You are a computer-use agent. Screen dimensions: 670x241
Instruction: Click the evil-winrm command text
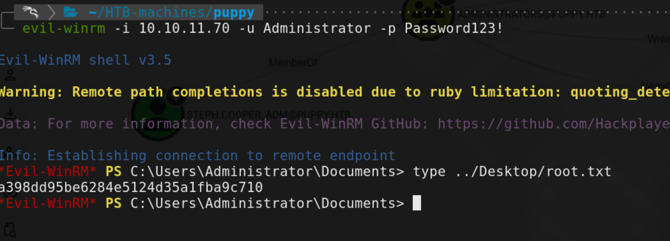click(64, 28)
